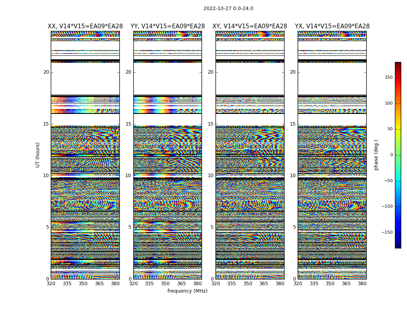The width and height of the screenshot is (407, 310).
Task: Click colorbar tick label positive 50
Action: pyautogui.click(x=390, y=129)
